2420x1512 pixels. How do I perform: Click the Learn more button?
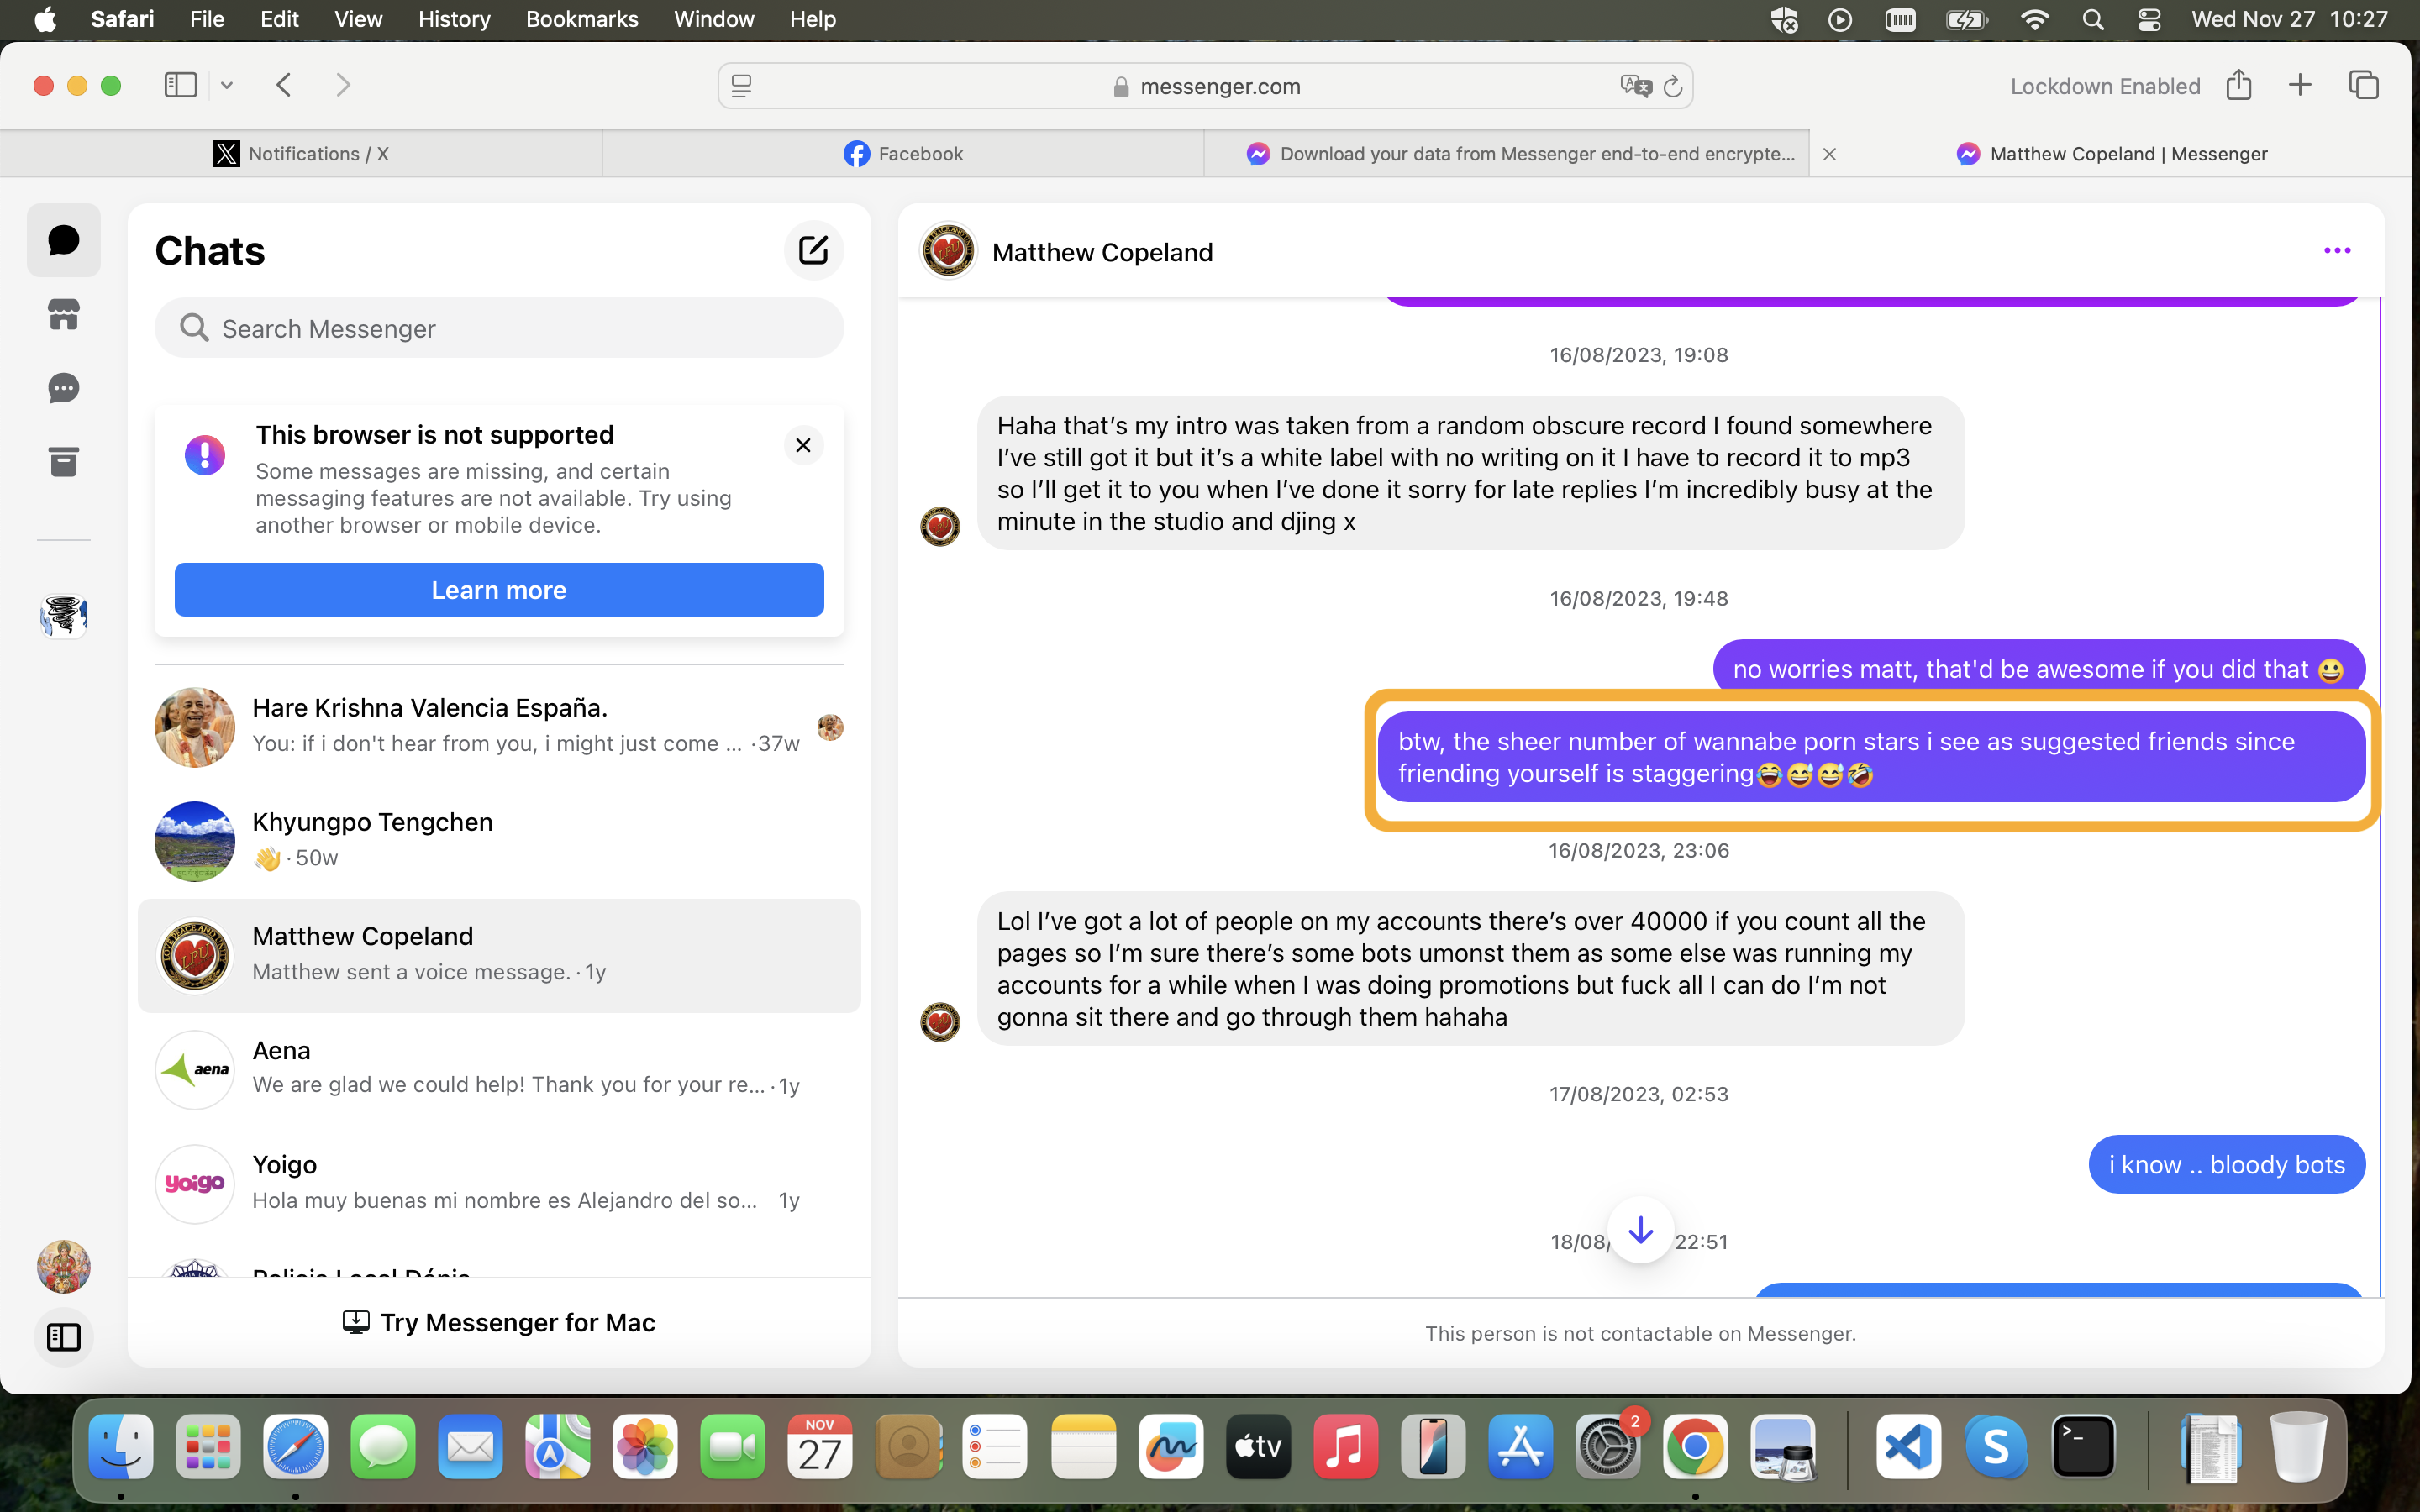[499, 590]
